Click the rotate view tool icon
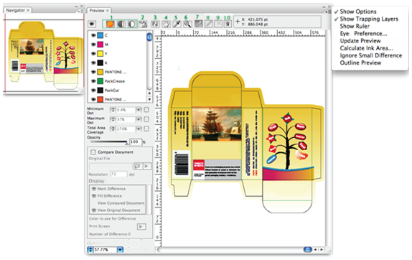This screenshot has width=412, height=260. [155, 24]
